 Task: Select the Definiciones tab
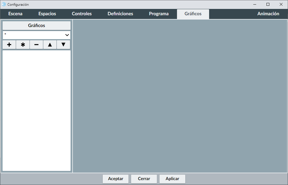point(120,14)
